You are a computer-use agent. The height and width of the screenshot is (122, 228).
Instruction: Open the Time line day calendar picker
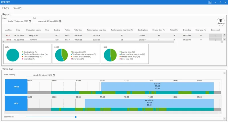54,75
